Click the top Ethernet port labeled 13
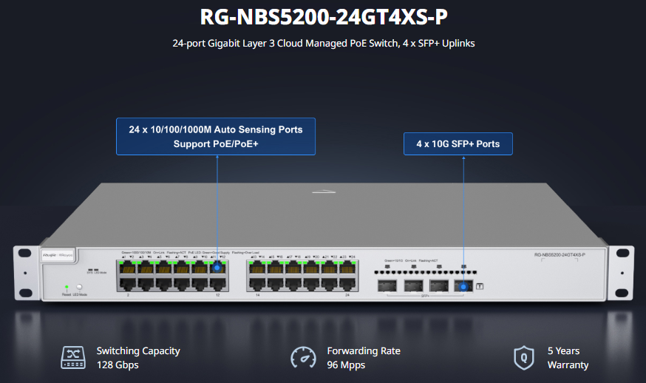The height and width of the screenshot is (383, 646). (x=257, y=268)
